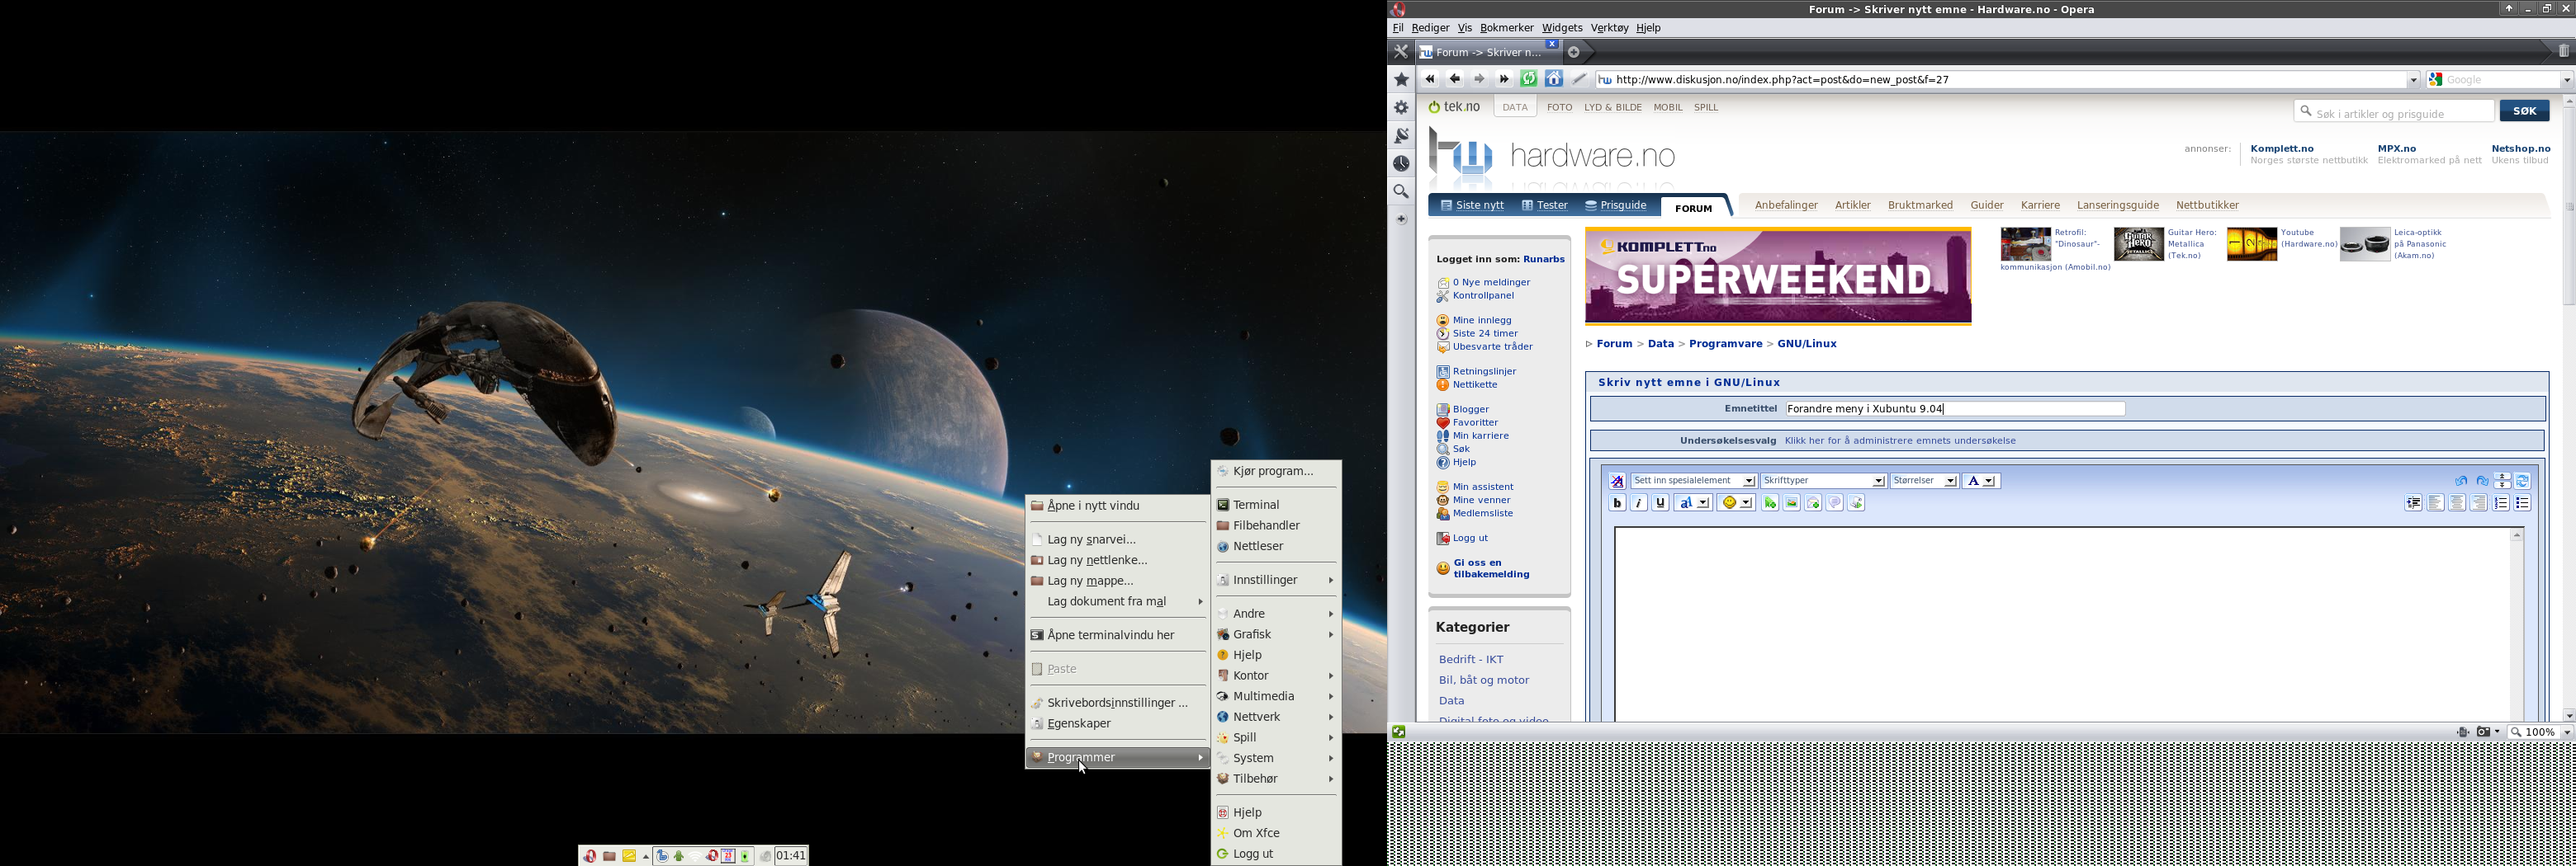Click Opera's green Reload button

click(1528, 79)
